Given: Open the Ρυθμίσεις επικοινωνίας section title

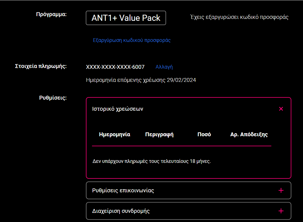Looking at the screenshot, I should pyautogui.click(x=123, y=190).
